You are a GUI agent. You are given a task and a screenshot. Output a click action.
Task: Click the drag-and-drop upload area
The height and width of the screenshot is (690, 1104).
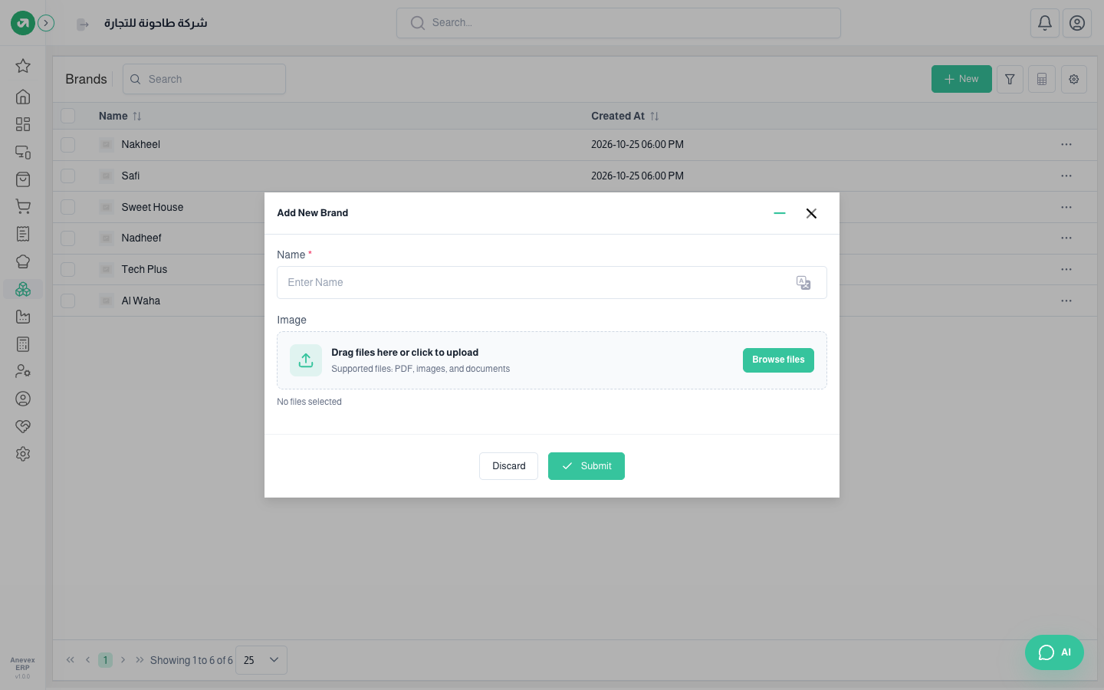click(552, 360)
